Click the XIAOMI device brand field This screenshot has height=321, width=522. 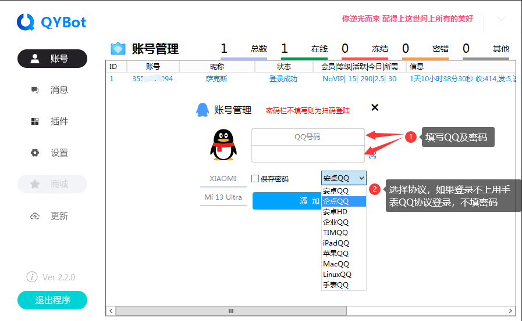pos(223,179)
